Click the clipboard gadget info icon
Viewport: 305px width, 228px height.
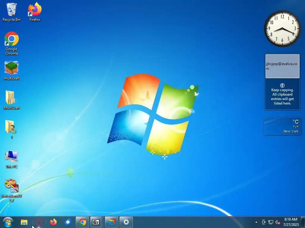pyautogui.click(x=282, y=85)
